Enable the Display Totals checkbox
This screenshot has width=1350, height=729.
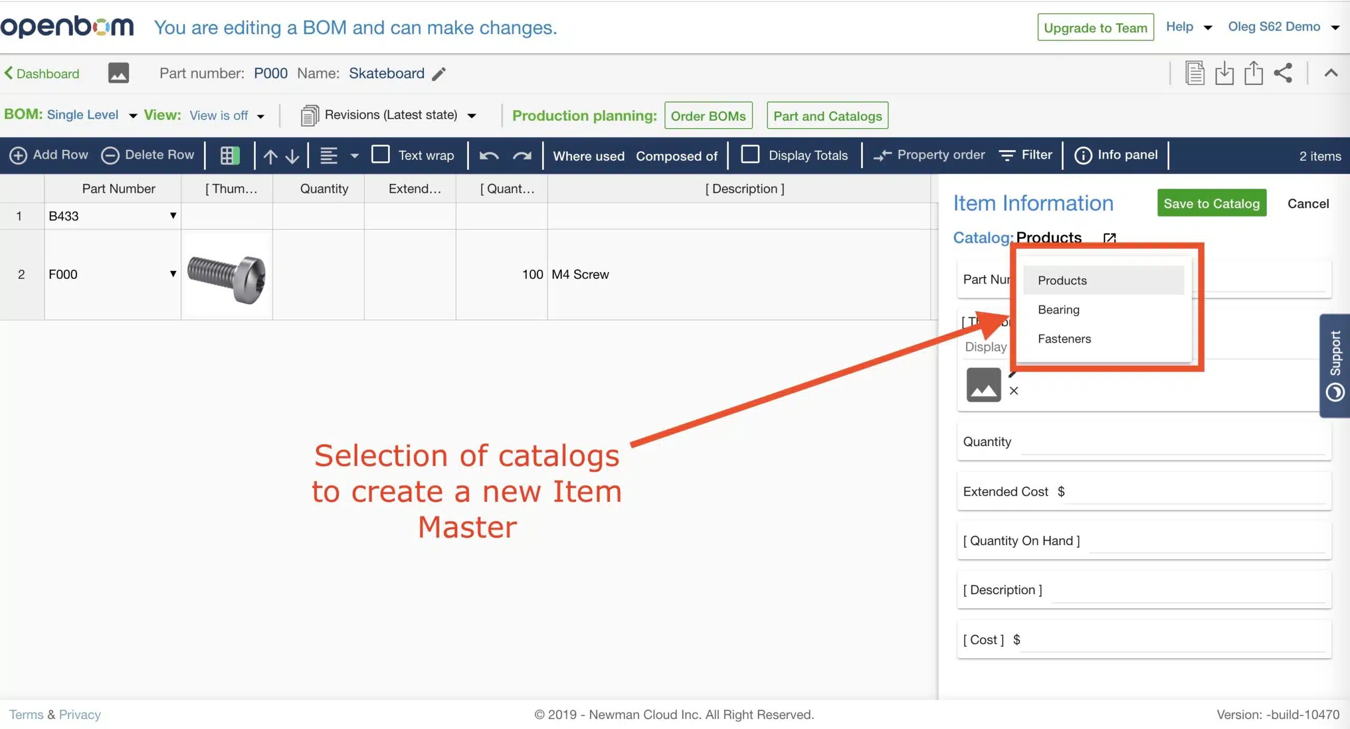tap(750, 155)
